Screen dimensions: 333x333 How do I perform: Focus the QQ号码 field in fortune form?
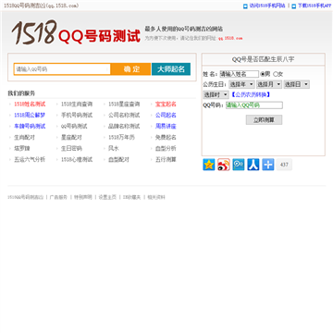254,105
